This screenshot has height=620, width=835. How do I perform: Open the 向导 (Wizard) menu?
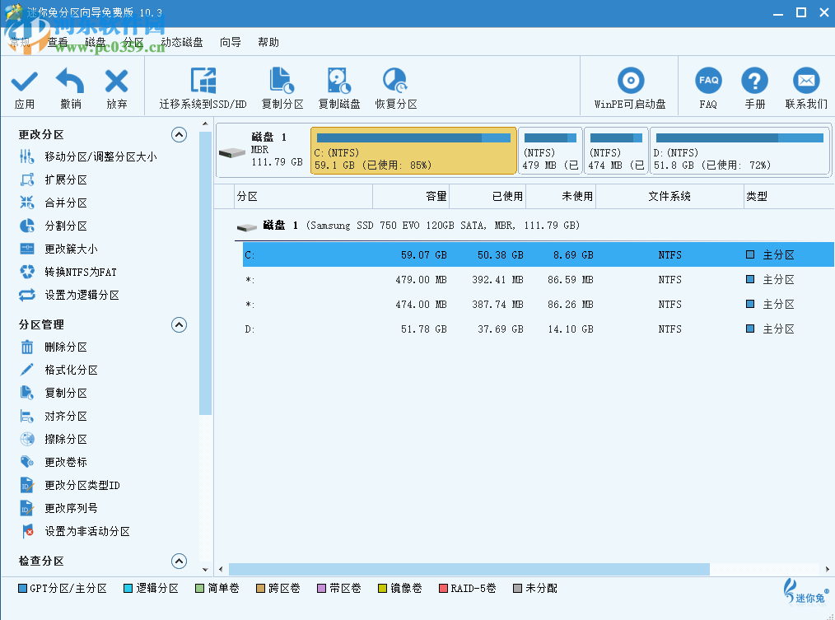click(x=231, y=42)
